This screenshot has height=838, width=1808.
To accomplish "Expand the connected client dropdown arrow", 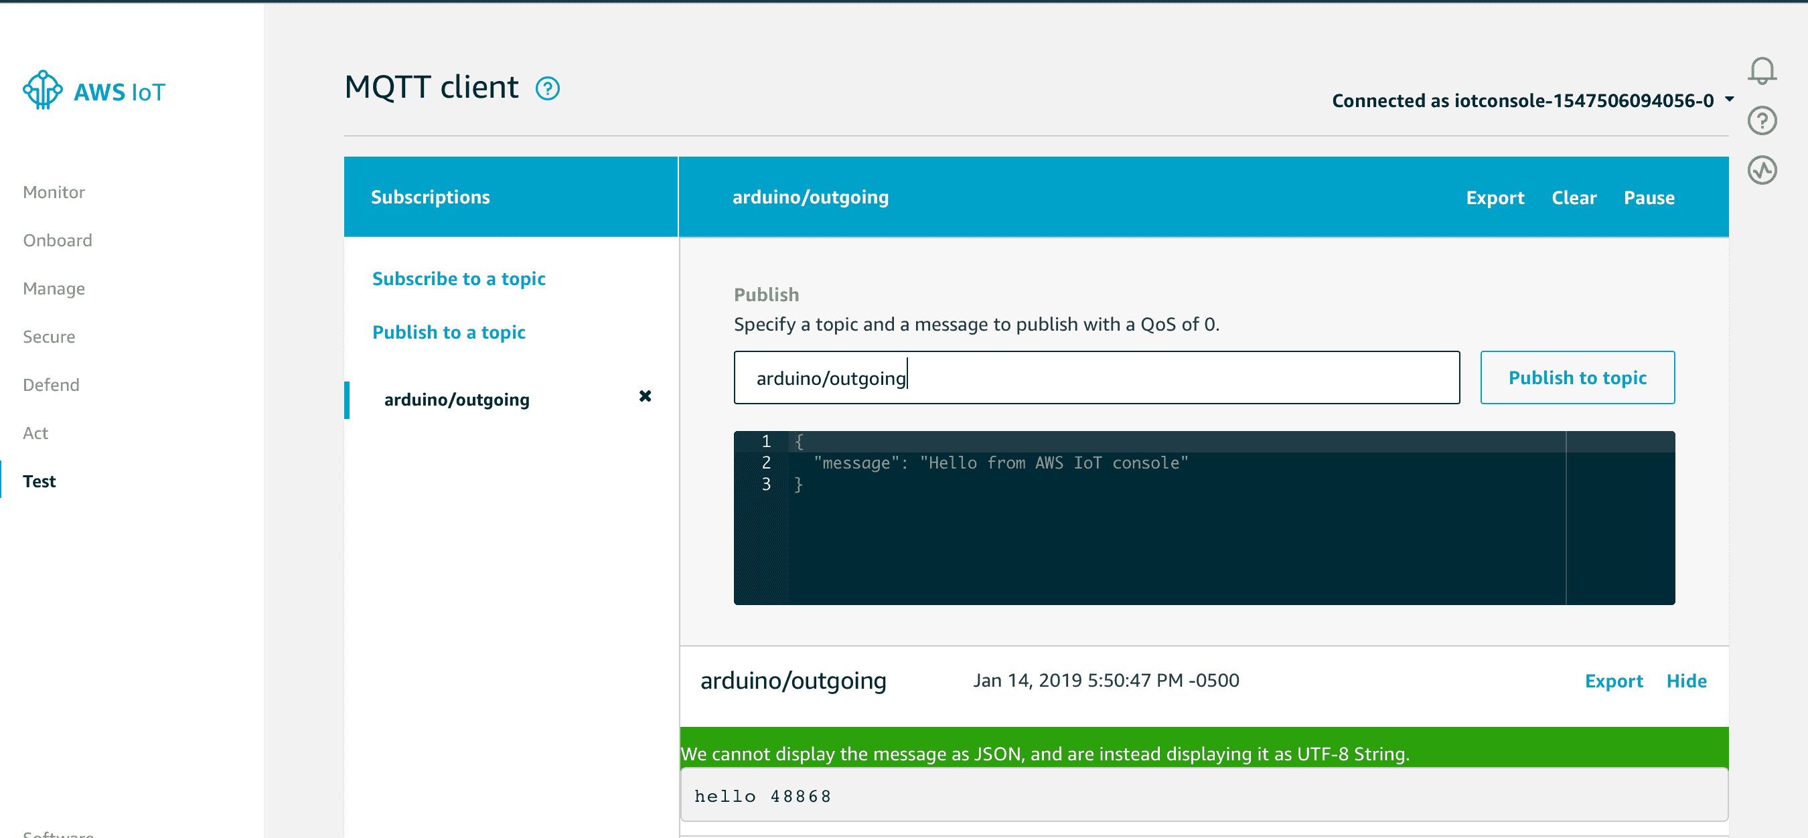I will (x=1730, y=100).
